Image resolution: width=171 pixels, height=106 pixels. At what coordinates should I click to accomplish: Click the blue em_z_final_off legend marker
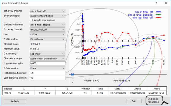[x=159, y=12]
